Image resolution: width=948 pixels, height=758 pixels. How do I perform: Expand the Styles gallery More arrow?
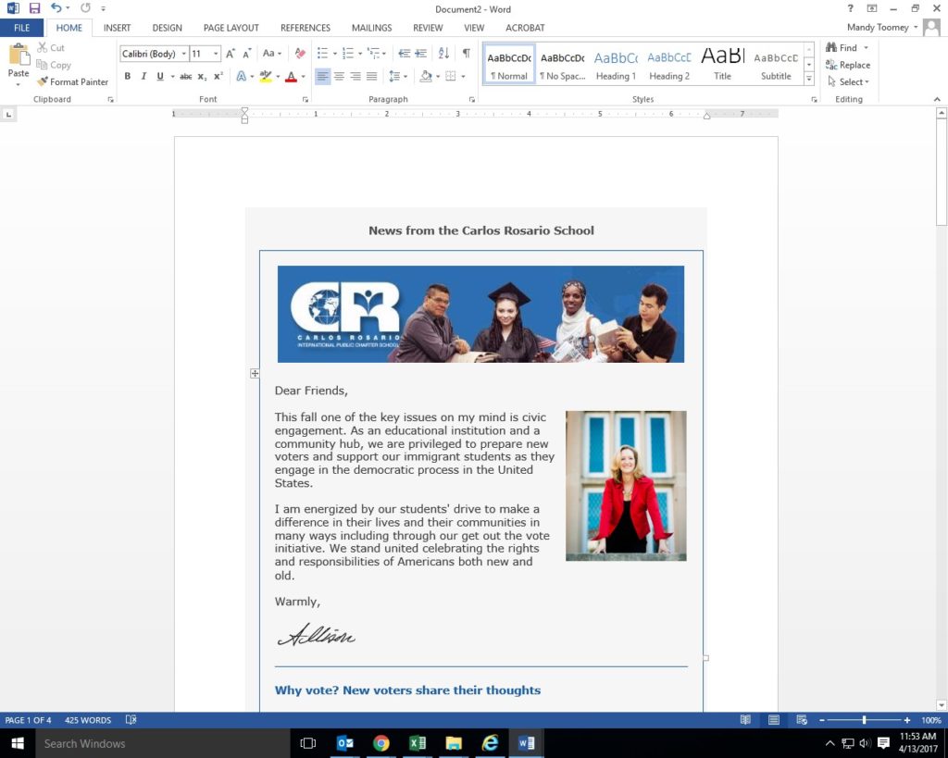coord(809,78)
